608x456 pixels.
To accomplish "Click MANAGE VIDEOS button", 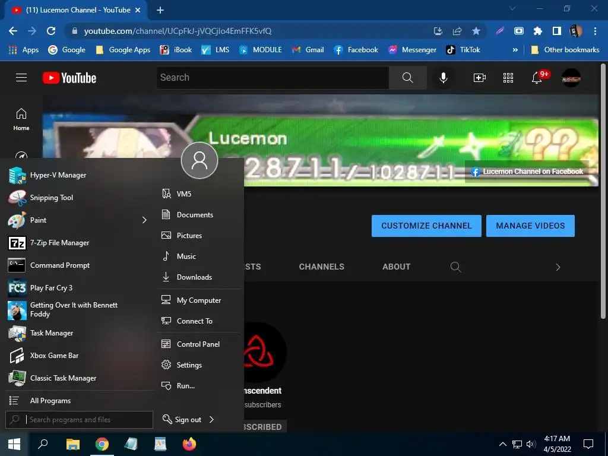I will click(530, 226).
